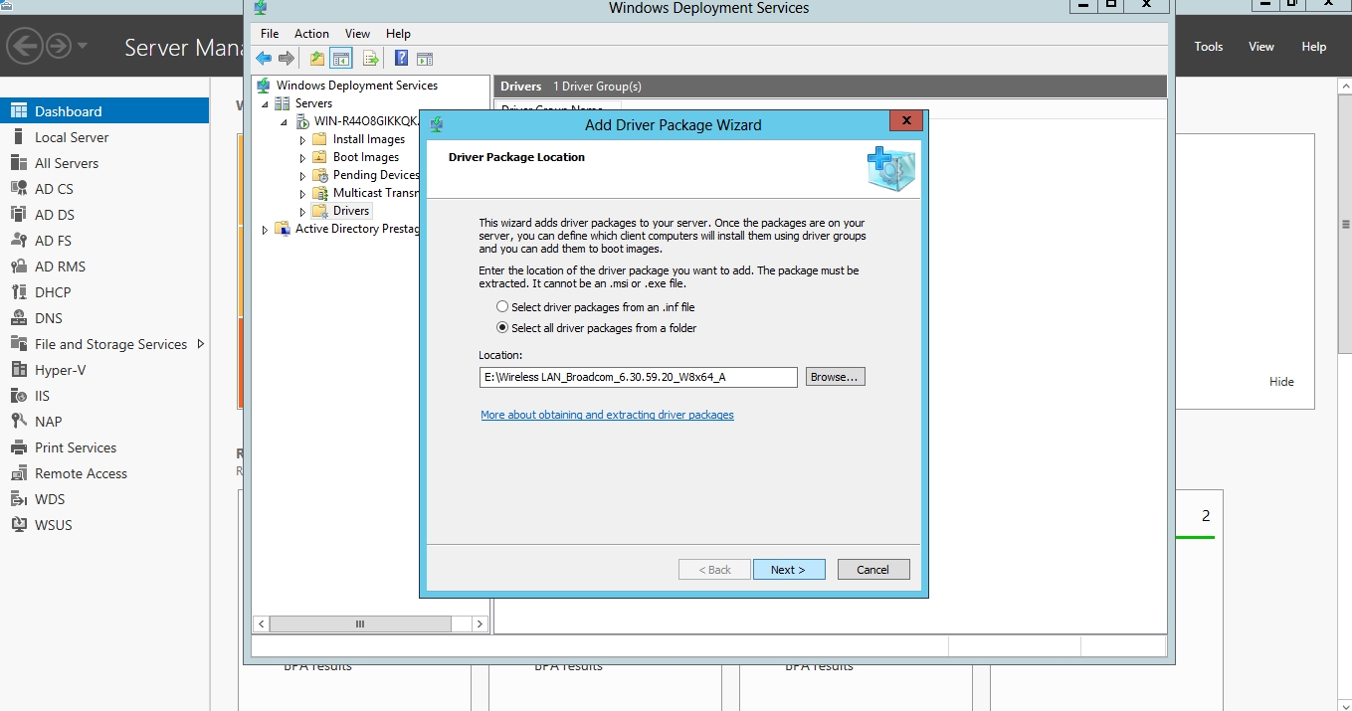Click the blue Back arrow in the toolbar
The height and width of the screenshot is (711, 1352).
point(264,59)
